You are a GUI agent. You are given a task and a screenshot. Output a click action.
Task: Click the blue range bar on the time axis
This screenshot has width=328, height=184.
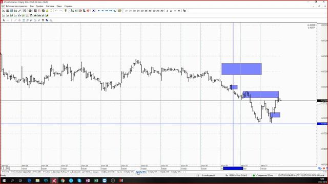coord(233,168)
